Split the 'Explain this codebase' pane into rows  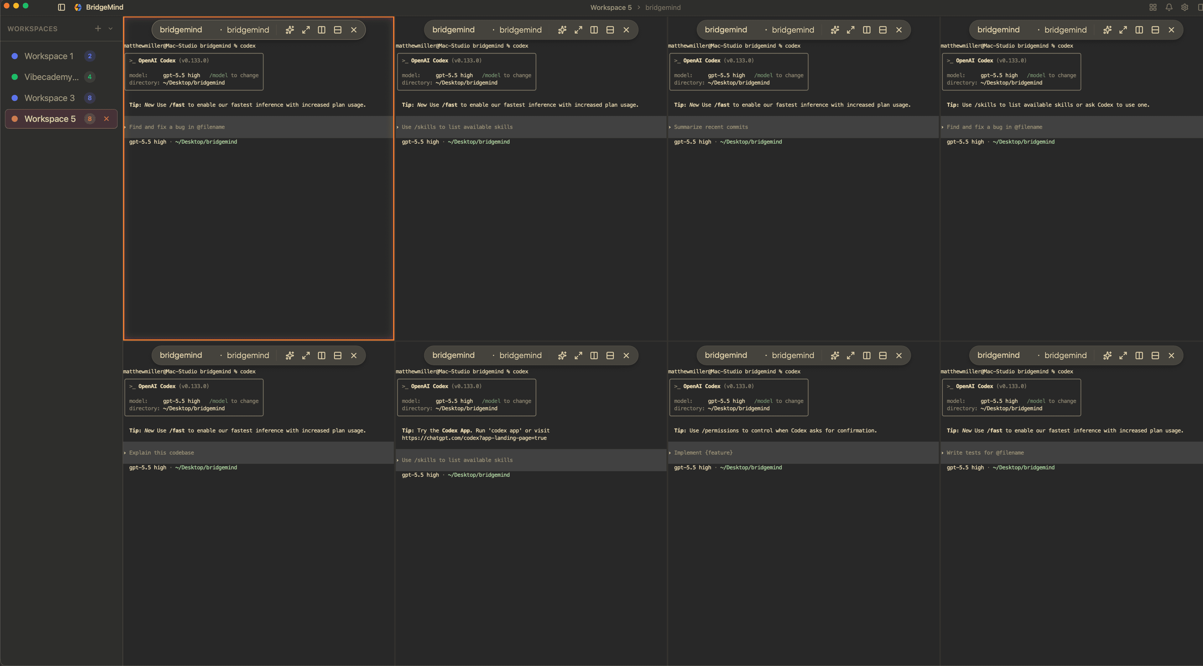pyautogui.click(x=338, y=356)
